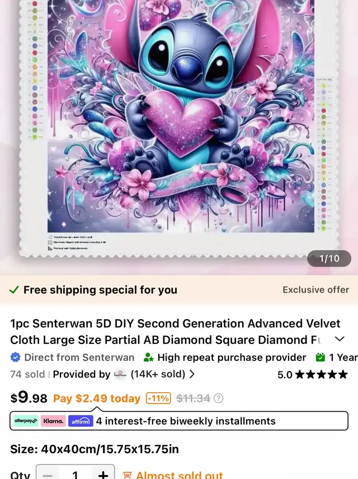Viewport: 358px width, 479px height.
Task: Open the Stitch diamond painting product image
Action: click(x=179, y=128)
